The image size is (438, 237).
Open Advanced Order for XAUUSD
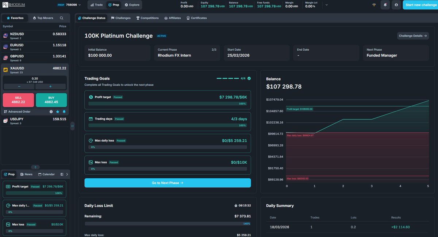tap(17, 112)
